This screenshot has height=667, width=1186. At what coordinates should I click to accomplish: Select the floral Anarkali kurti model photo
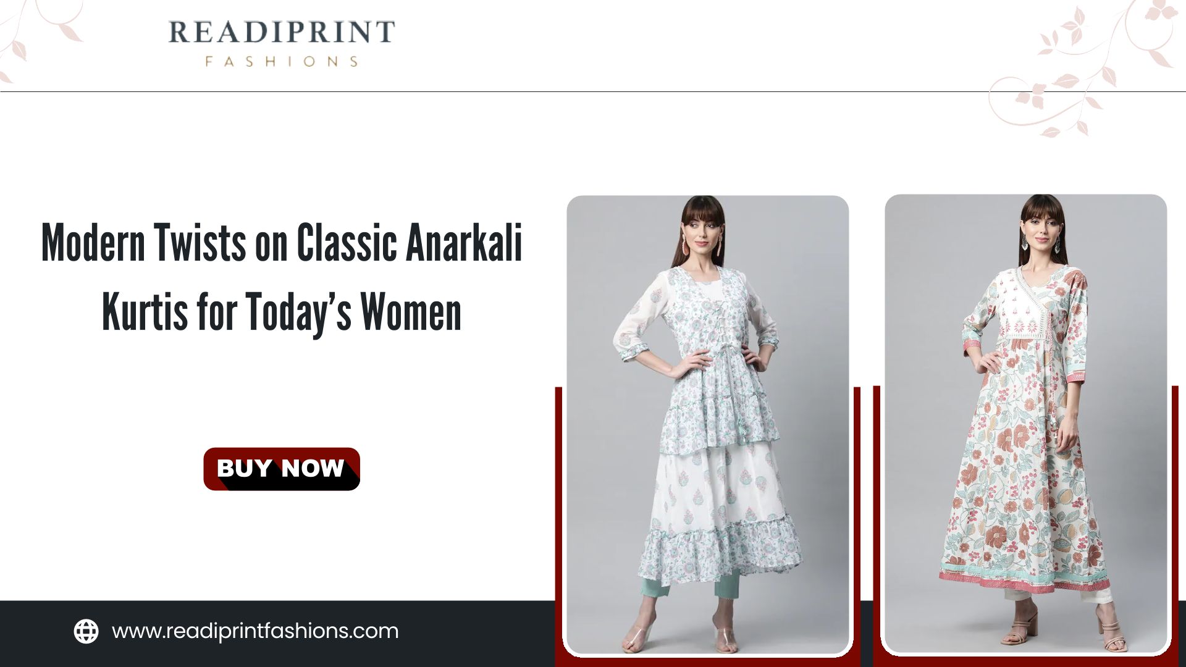click(x=1025, y=425)
